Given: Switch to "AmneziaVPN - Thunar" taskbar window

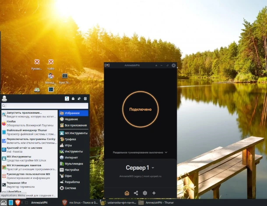Looking at the screenshot, I should click(x=156, y=203).
